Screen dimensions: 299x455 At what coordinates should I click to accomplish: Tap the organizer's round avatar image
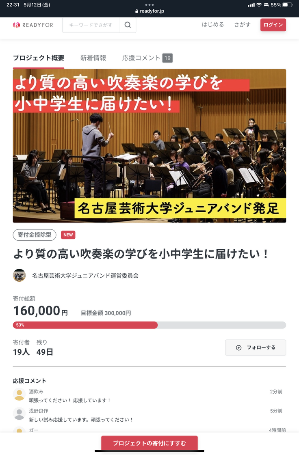pyautogui.click(x=19, y=275)
